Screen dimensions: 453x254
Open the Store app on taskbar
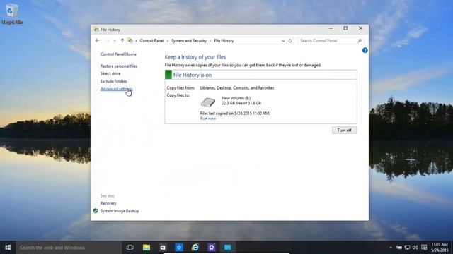163,248
